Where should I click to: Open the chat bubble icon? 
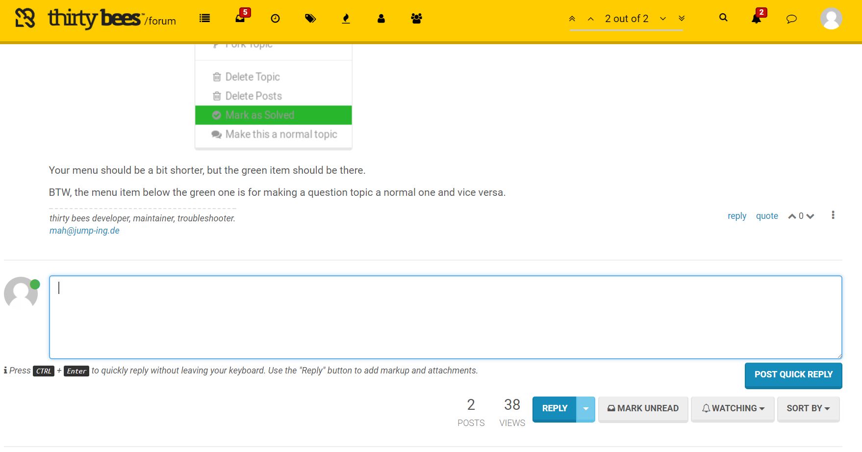tap(791, 19)
